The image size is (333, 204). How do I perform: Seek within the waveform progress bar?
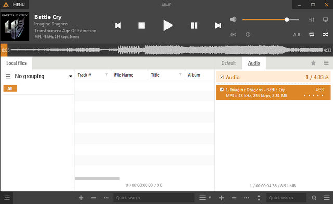(x=166, y=50)
